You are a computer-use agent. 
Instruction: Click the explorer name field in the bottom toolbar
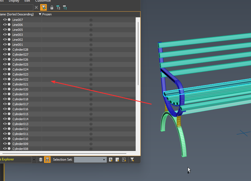16,159
